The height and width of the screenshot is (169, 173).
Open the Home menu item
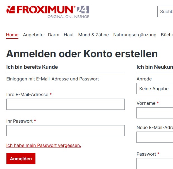pos(12,35)
